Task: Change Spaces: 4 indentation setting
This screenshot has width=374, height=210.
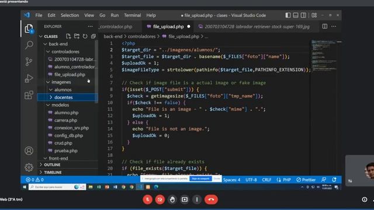Action: coord(231,180)
